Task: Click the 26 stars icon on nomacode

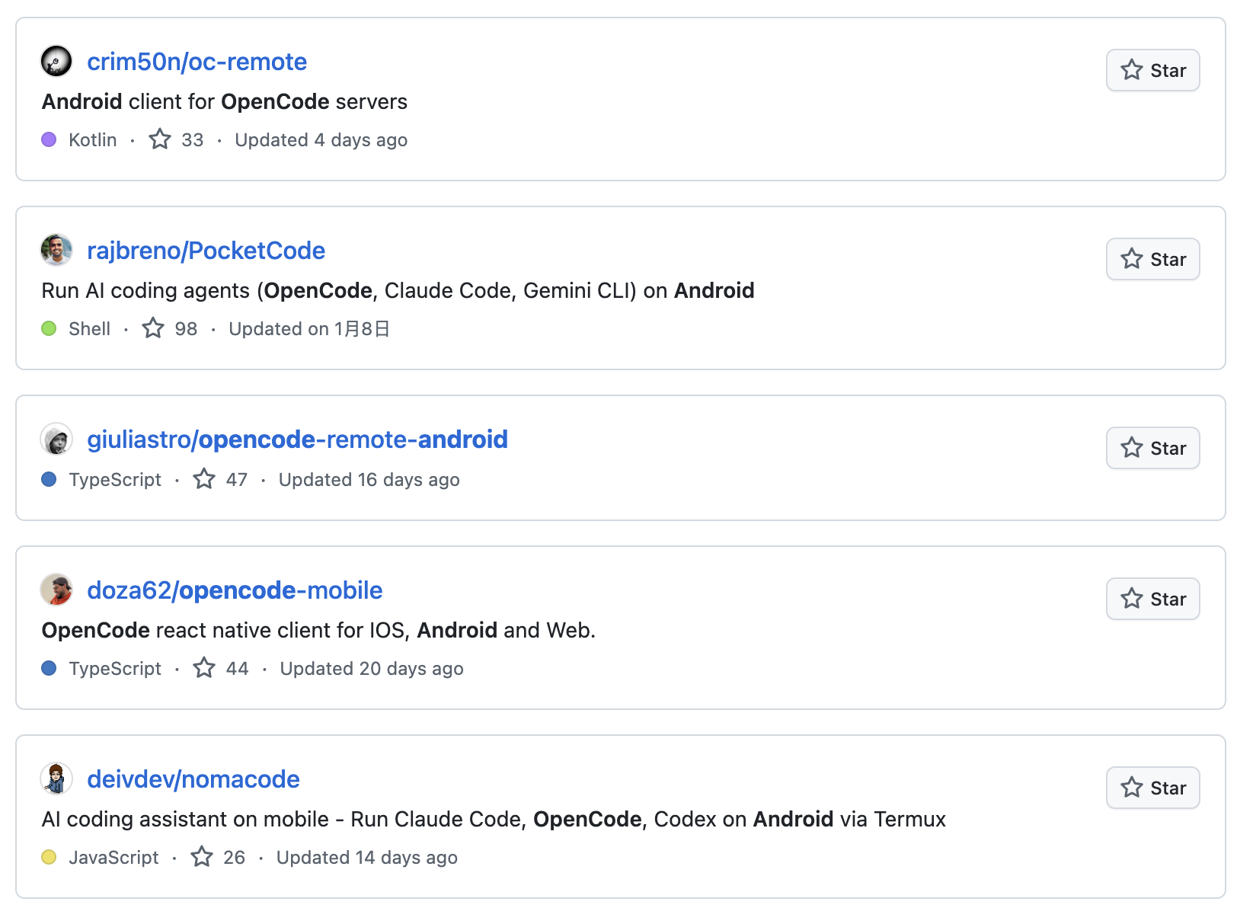Action: (202, 857)
